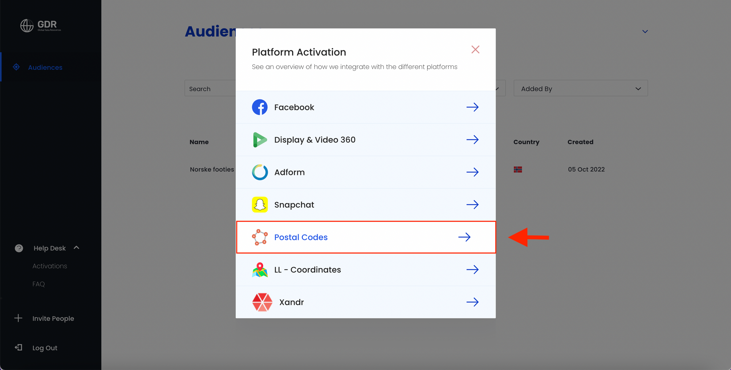Screen dimensions: 731x370
Task: Close the Platform Activation dialog
Action: [475, 50]
